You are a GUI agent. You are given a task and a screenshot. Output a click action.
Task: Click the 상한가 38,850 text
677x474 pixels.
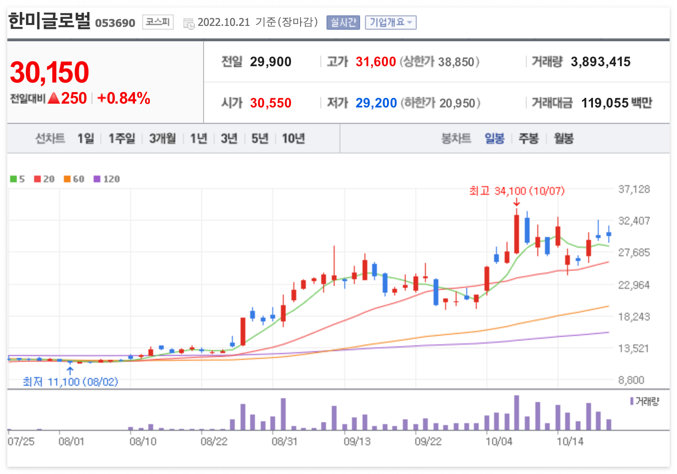440,62
